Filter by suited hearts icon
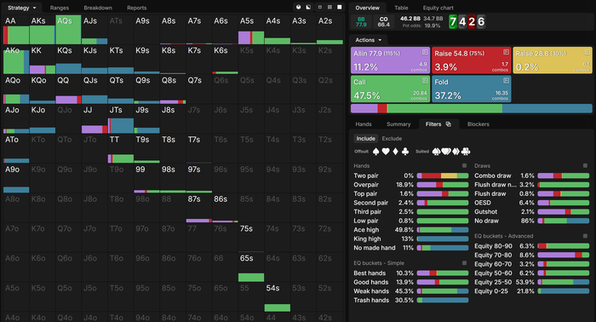The image size is (596, 322). pos(446,152)
